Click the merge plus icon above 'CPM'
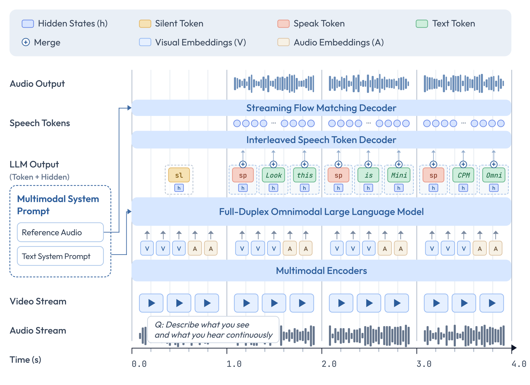 (x=463, y=164)
